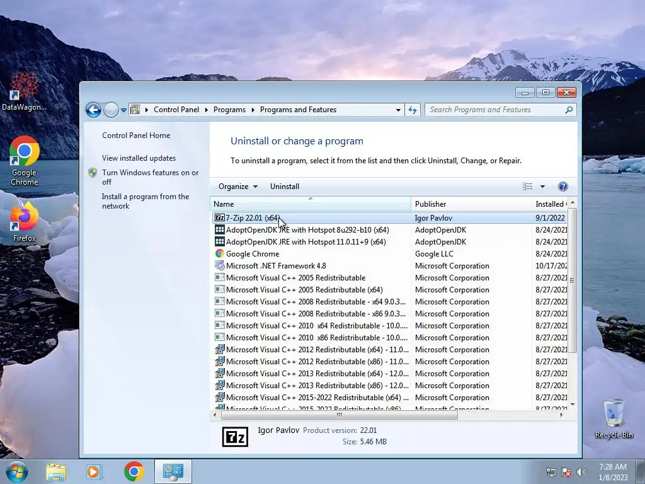Viewport: 645px width, 484px height.
Task: Select the Google Chrome program row
Action: click(x=389, y=253)
